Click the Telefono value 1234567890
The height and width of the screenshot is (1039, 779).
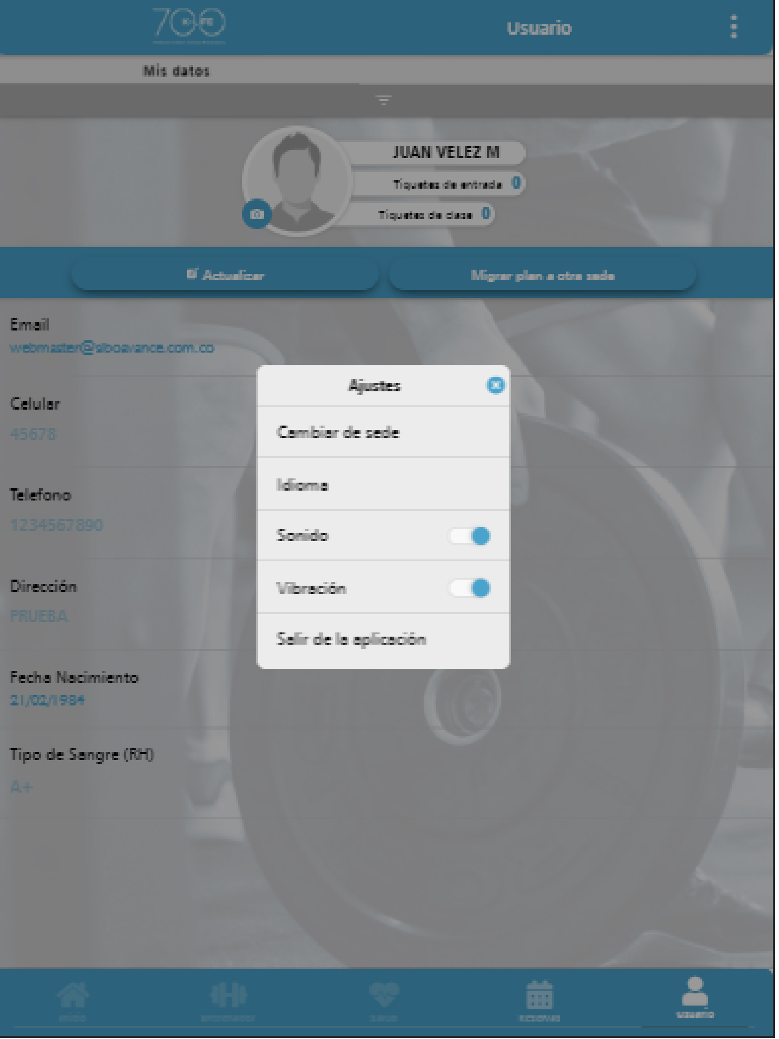point(56,525)
